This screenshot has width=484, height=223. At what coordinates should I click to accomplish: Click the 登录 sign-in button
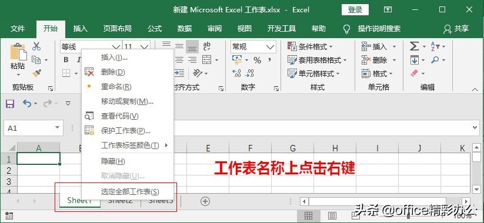355,10
